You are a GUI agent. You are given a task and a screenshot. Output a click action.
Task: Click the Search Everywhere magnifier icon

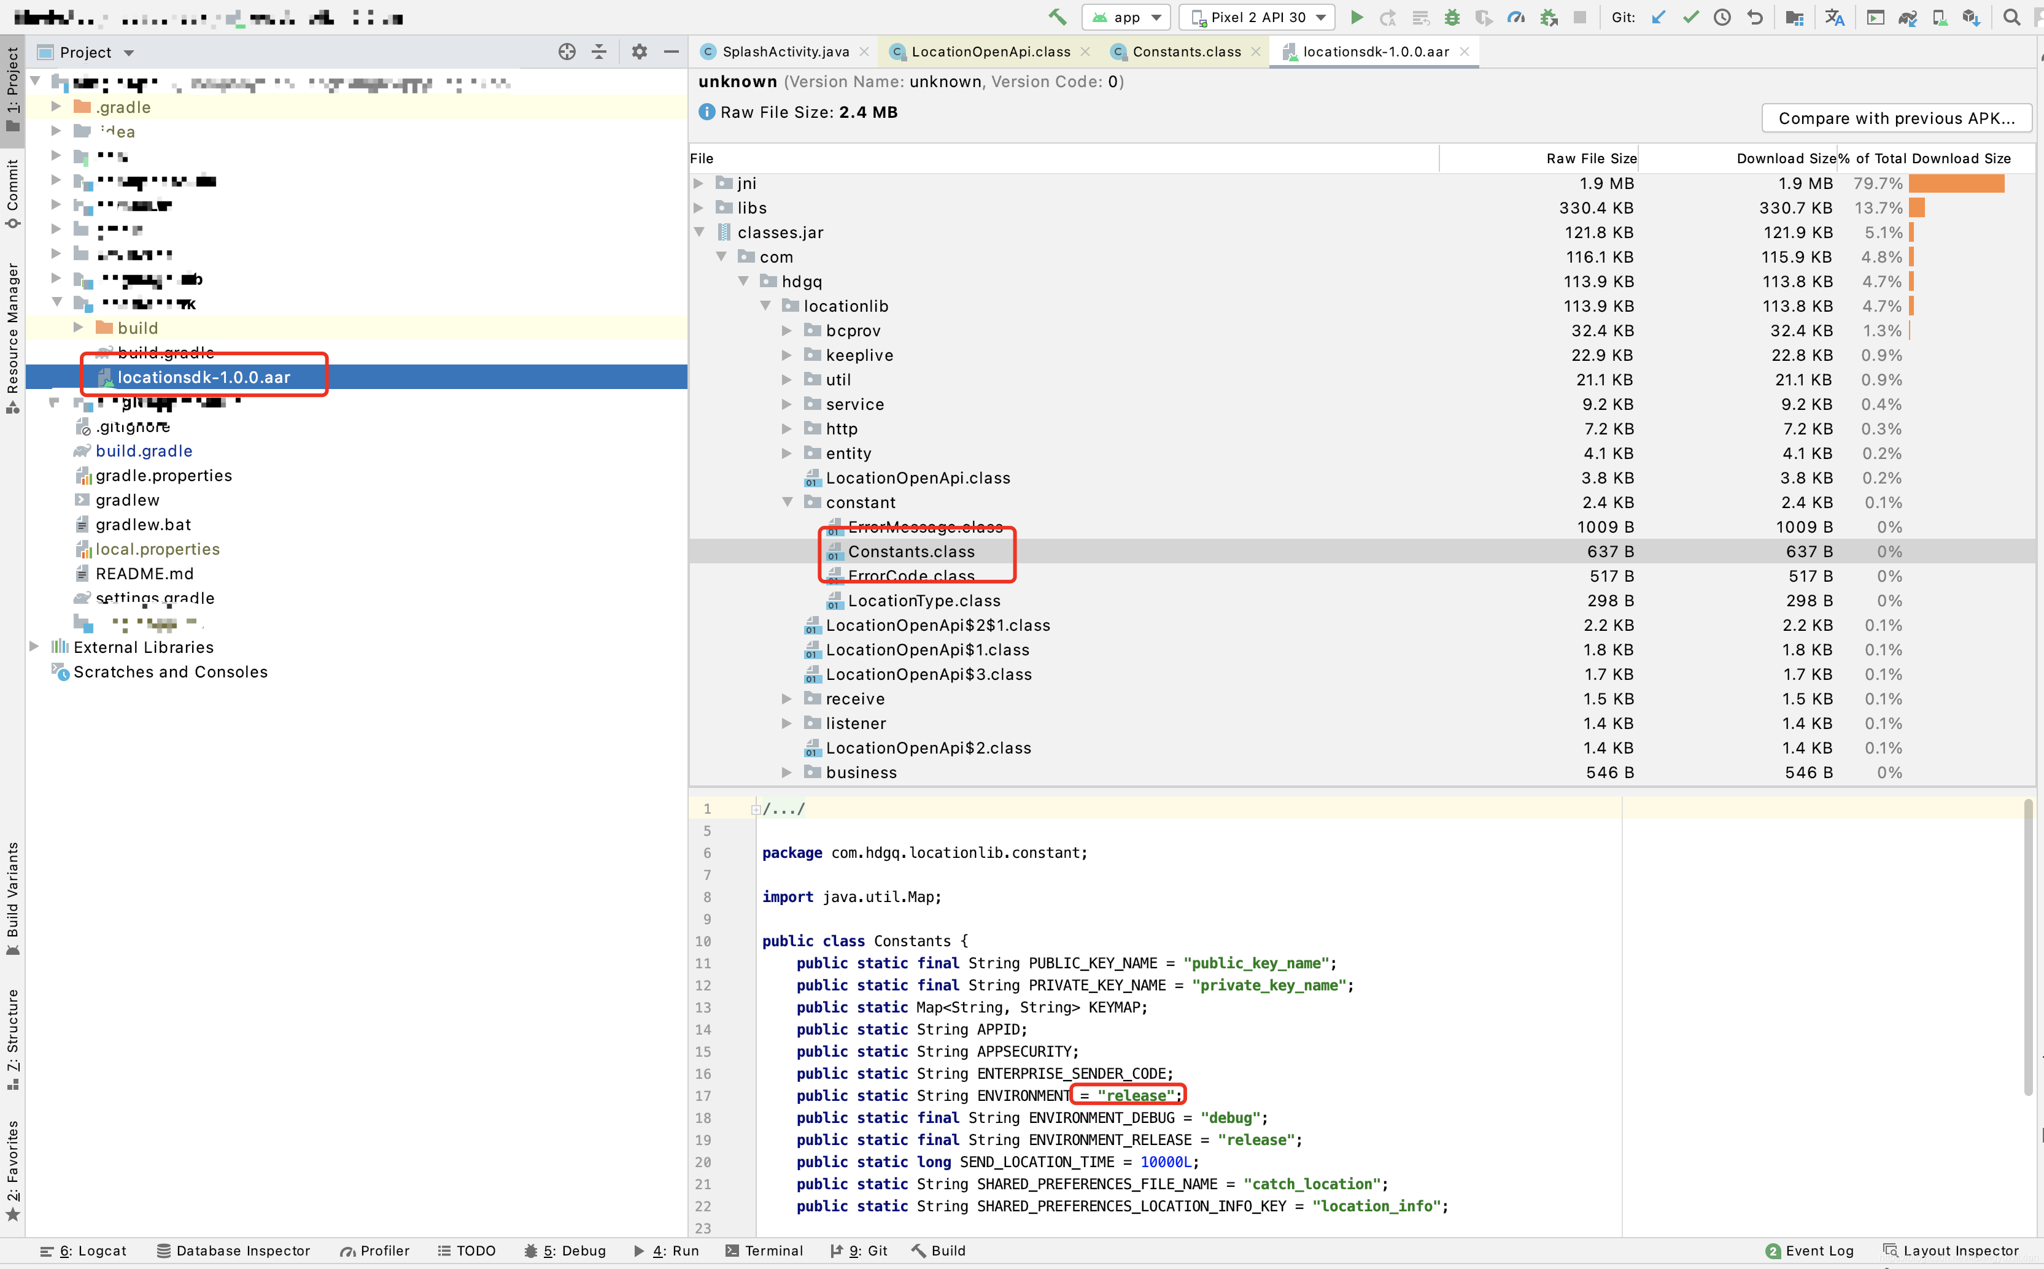click(2012, 17)
